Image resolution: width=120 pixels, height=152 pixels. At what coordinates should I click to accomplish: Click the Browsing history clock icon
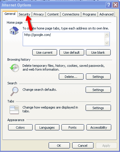click(x=14, y=68)
